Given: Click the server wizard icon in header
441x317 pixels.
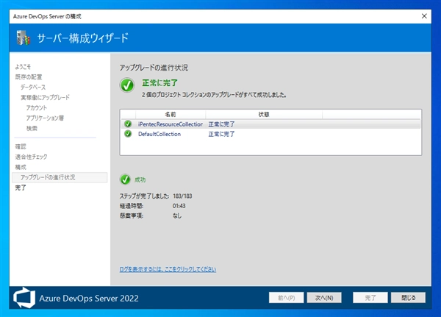Looking at the screenshot, I should (23, 38).
